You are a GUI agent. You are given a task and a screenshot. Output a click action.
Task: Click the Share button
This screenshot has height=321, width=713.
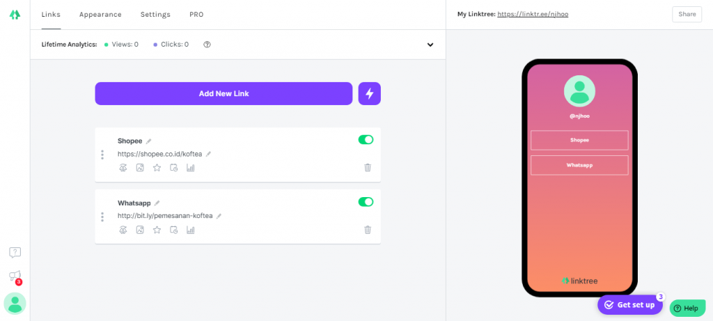tap(687, 14)
